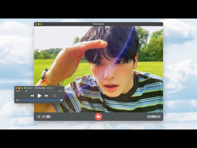The image size is (197, 148).
Task: Expand the chevron in the mini player title
Action: tap(63, 88)
